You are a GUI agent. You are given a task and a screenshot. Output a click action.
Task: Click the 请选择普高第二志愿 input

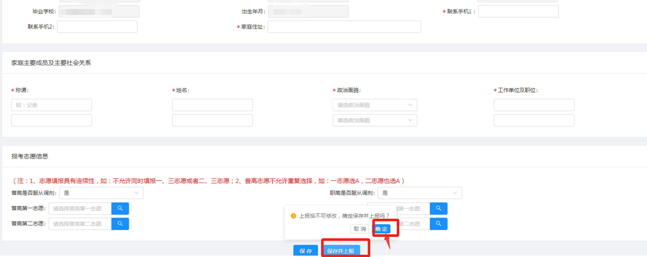pos(80,224)
